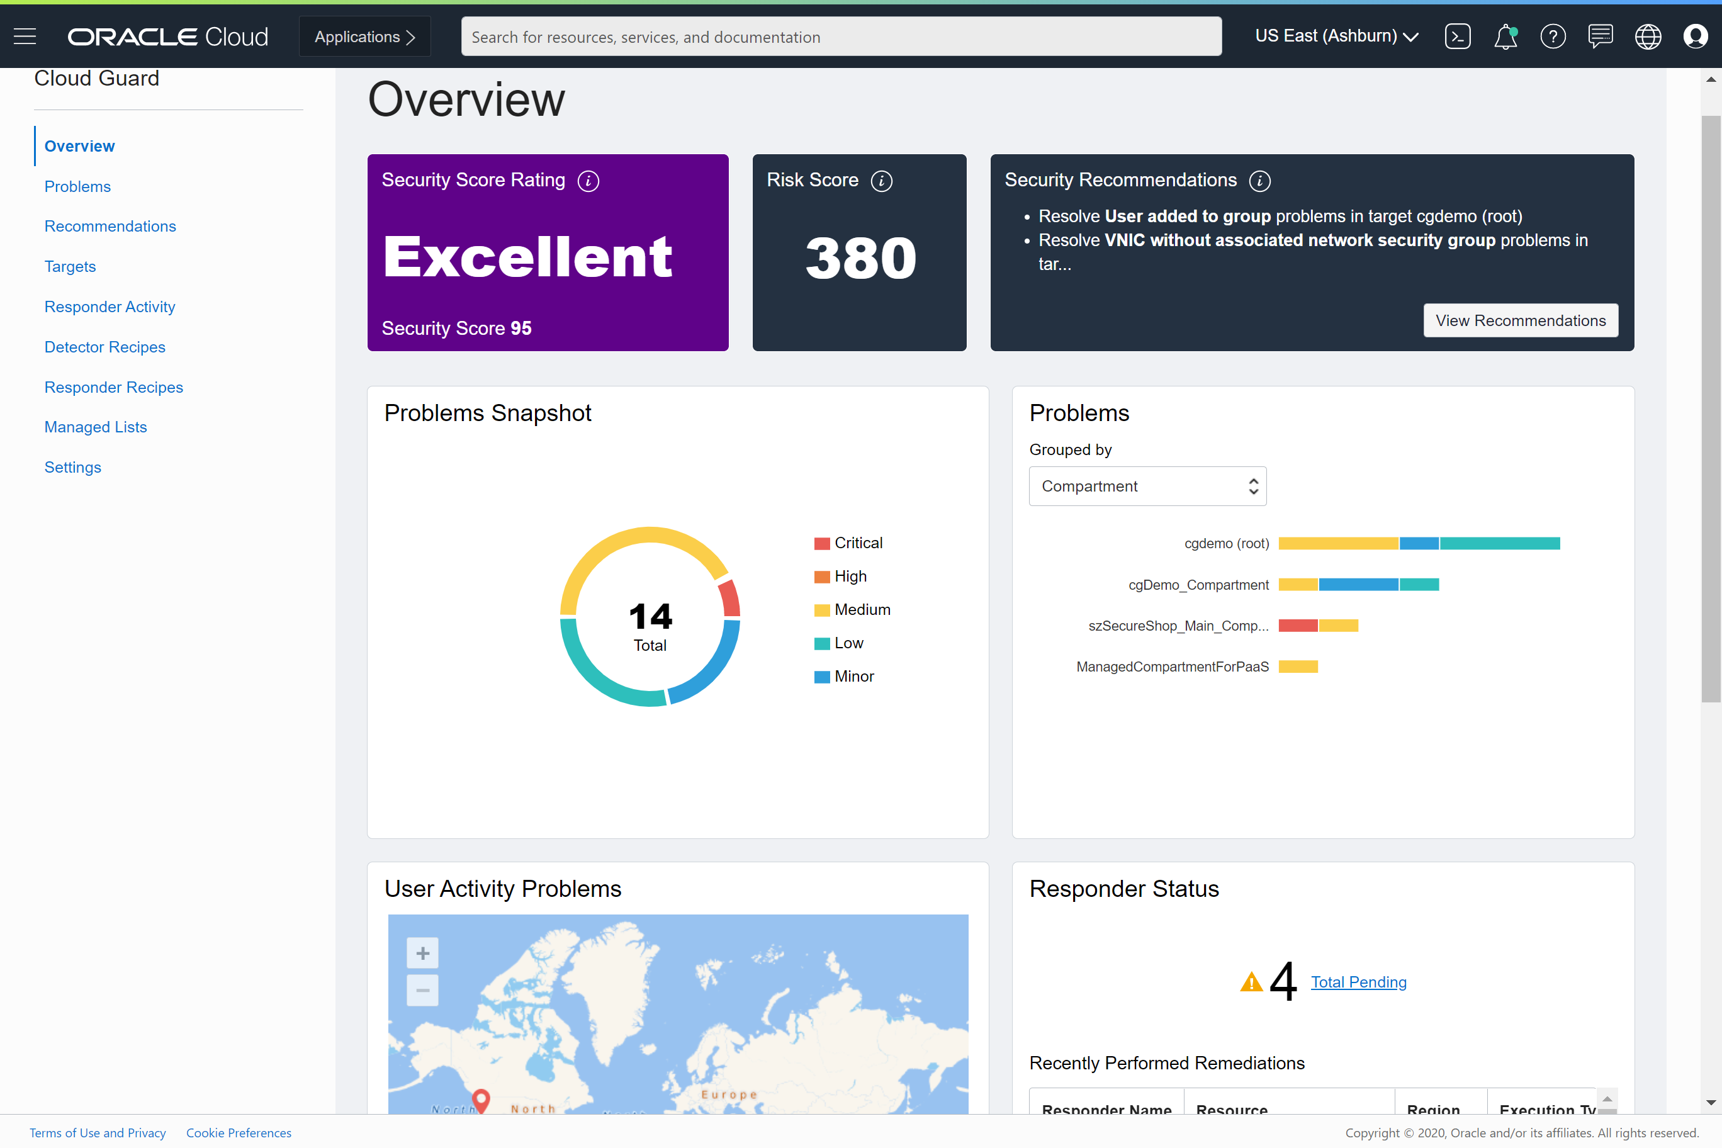Image resolution: width=1722 pixels, height=1148 pixels.
Task: Click the help question mark icon
Action: (x=1552, y=36)
